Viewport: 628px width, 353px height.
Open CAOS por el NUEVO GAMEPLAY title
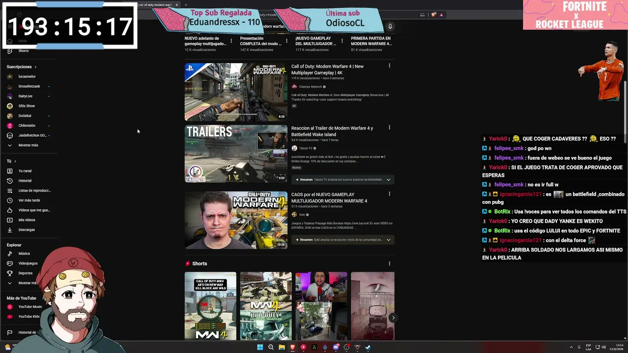click(329, 198)
